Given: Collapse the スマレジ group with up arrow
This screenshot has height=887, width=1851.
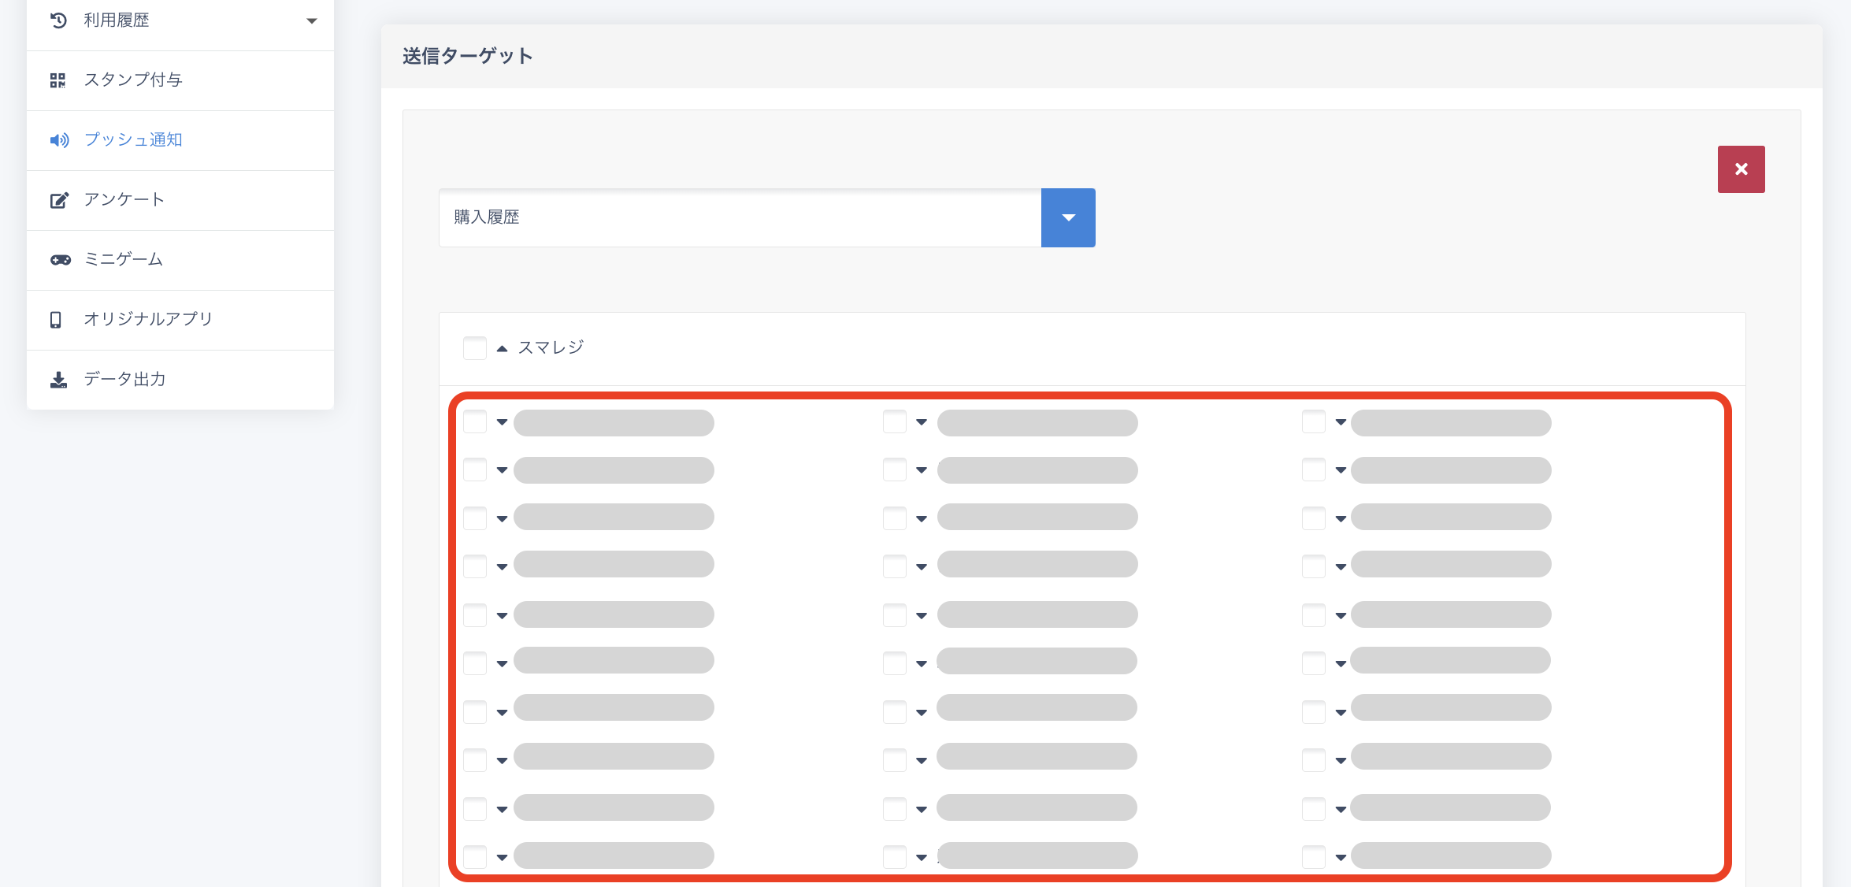Looking at the screenshot, I should (502, 348).
